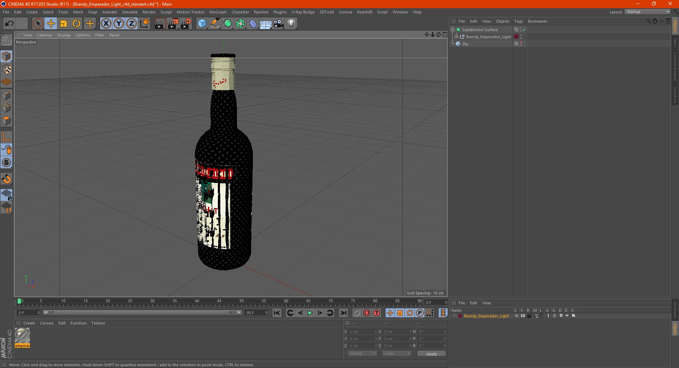Open the MoGraph menu

pyautogui.click(x=218, y=12)
